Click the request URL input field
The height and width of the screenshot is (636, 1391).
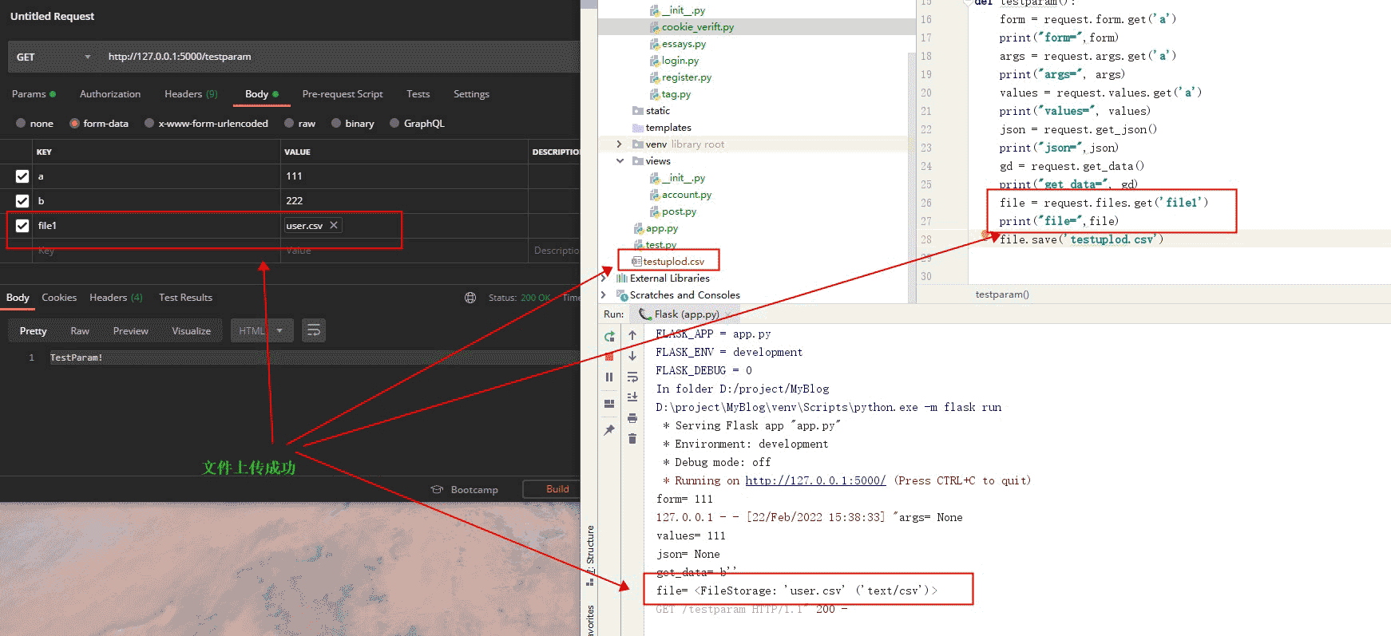[341, 57]
